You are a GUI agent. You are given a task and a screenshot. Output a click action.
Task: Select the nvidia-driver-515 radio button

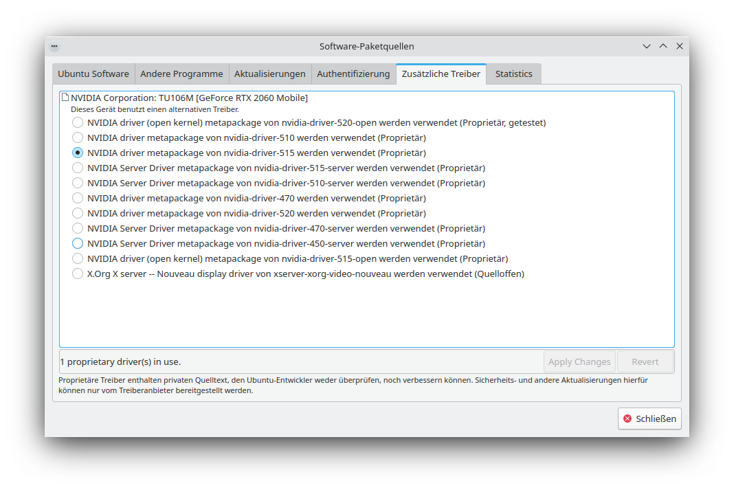(x=78, y=153)
